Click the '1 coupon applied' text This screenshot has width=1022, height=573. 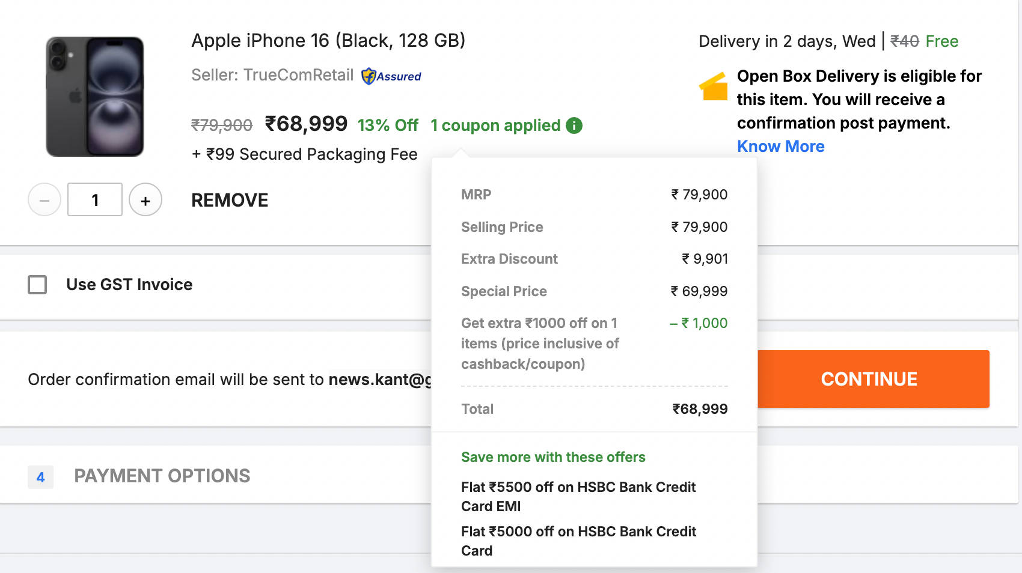pos(495,126)
